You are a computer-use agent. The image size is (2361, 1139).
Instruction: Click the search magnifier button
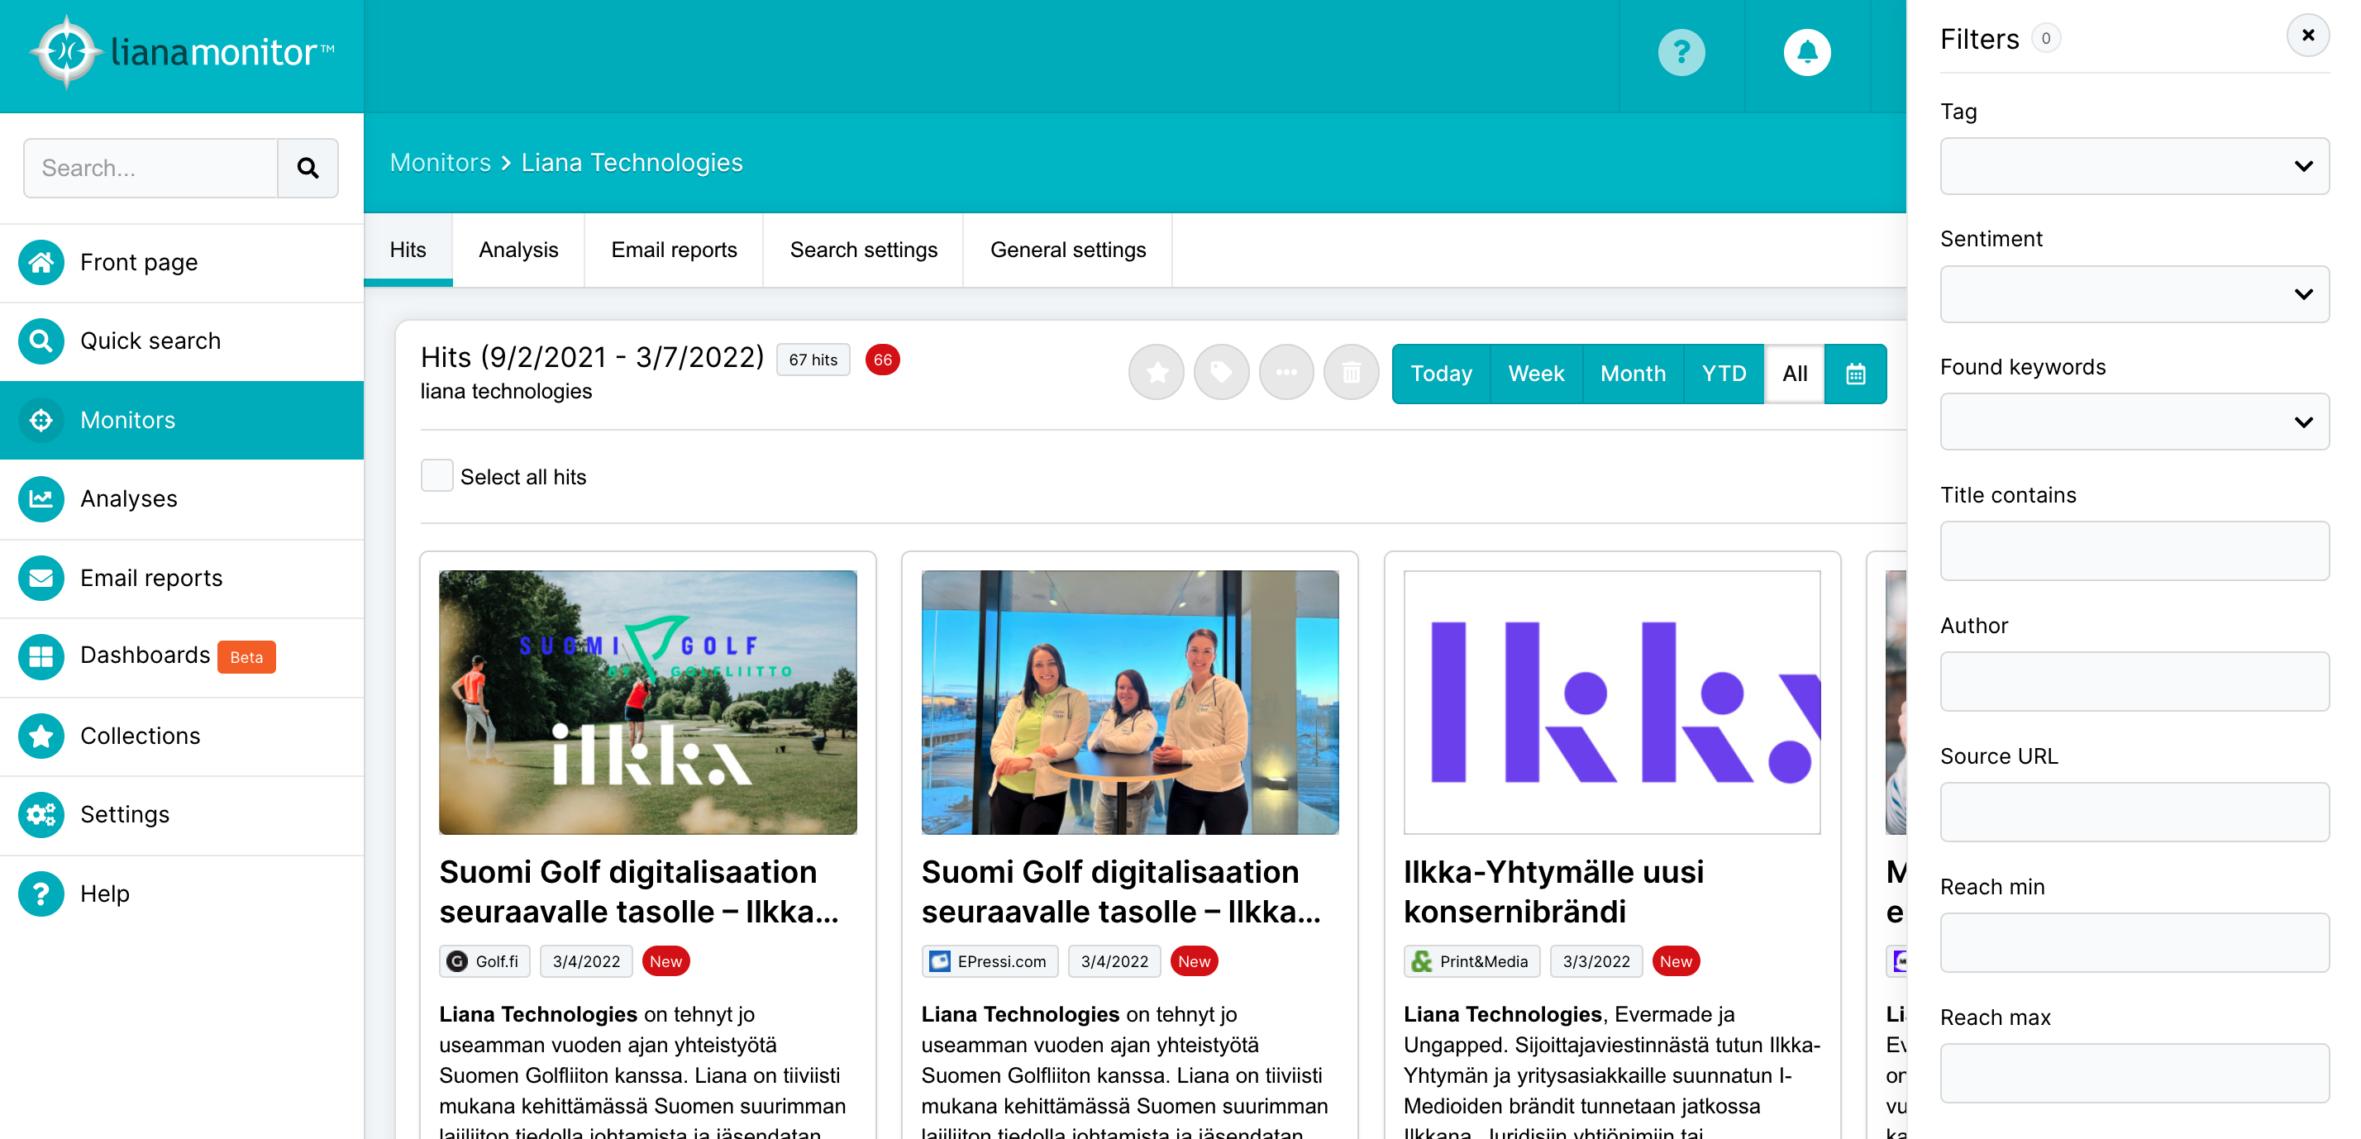coord(308,168)
